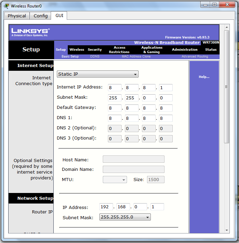Go to the DDNS sub-page
This screenshot has height=243, width=239.
[95, 56]
